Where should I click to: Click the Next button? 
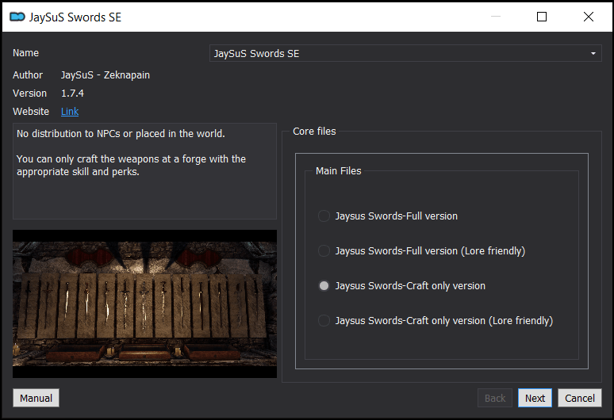tap(535, 398)
